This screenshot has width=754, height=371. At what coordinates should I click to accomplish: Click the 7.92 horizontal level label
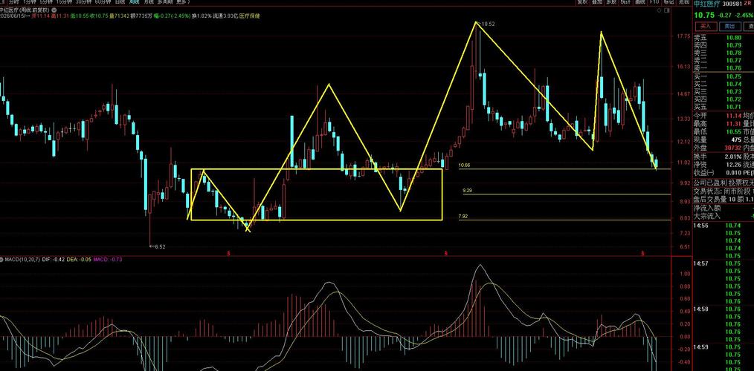click(x=463, y=217)
